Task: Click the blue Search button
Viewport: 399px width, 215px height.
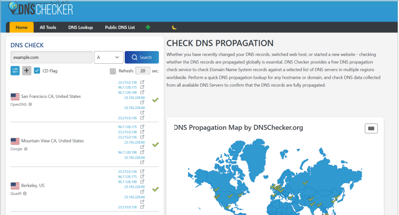Action: (x=142, y=57)
